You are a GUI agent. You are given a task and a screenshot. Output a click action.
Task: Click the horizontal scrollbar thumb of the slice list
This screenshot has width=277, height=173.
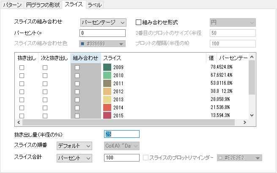(129, 123)
